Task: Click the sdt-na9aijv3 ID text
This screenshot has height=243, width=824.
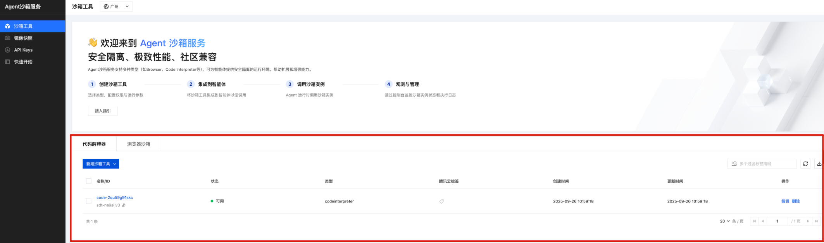Action: [x=108, y=206]
